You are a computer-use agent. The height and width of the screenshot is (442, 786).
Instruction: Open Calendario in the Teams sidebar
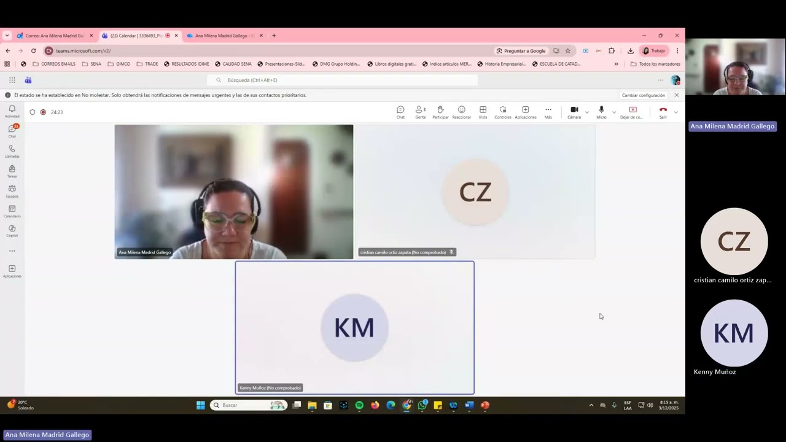pos(12,211)
